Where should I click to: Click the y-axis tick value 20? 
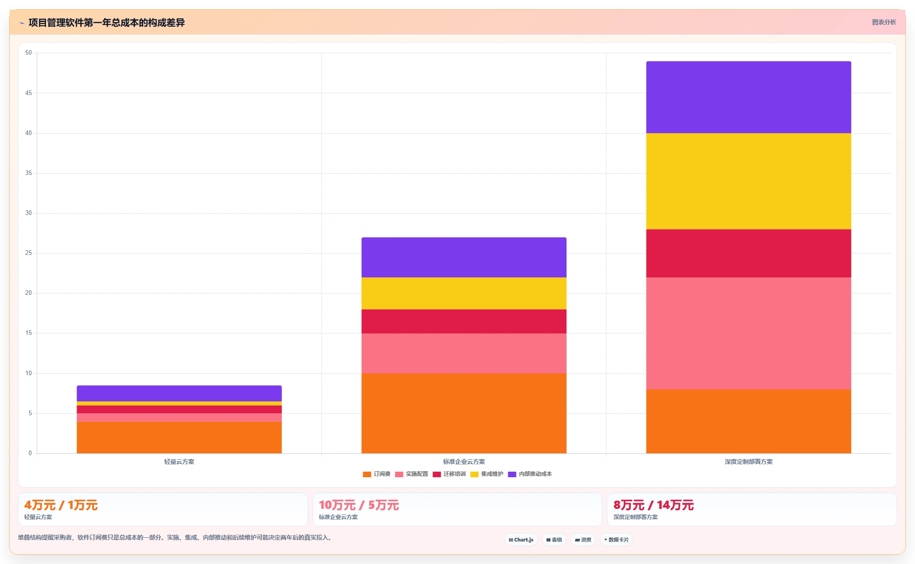(x=28, y=293)
